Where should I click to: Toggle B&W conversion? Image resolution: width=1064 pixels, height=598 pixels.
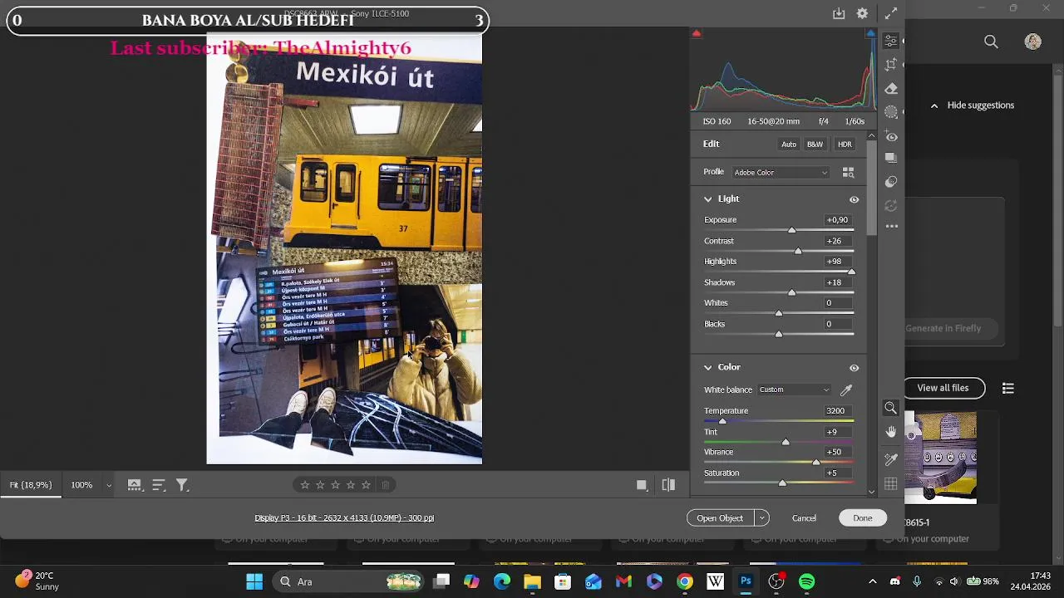pos(815,145)
